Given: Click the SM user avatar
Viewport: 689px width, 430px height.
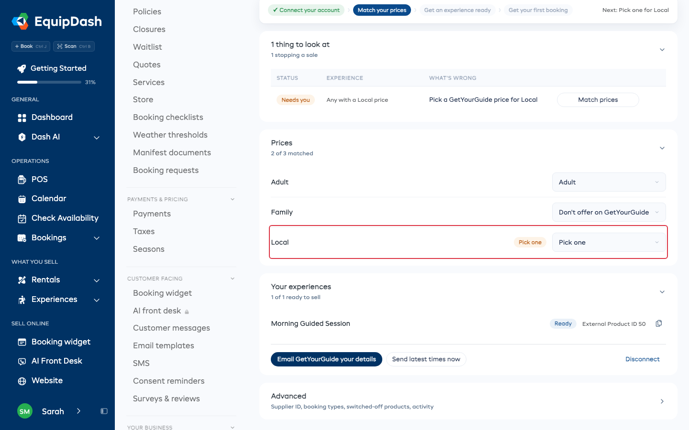Looking at the screenshot, I should [x=25, y=411].
